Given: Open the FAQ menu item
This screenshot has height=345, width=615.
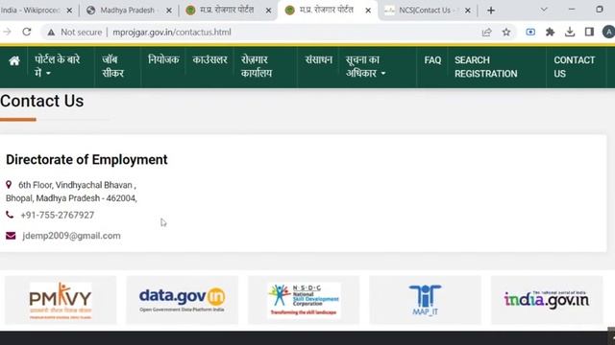Looking at the screenshot, I should coord(432,60).
